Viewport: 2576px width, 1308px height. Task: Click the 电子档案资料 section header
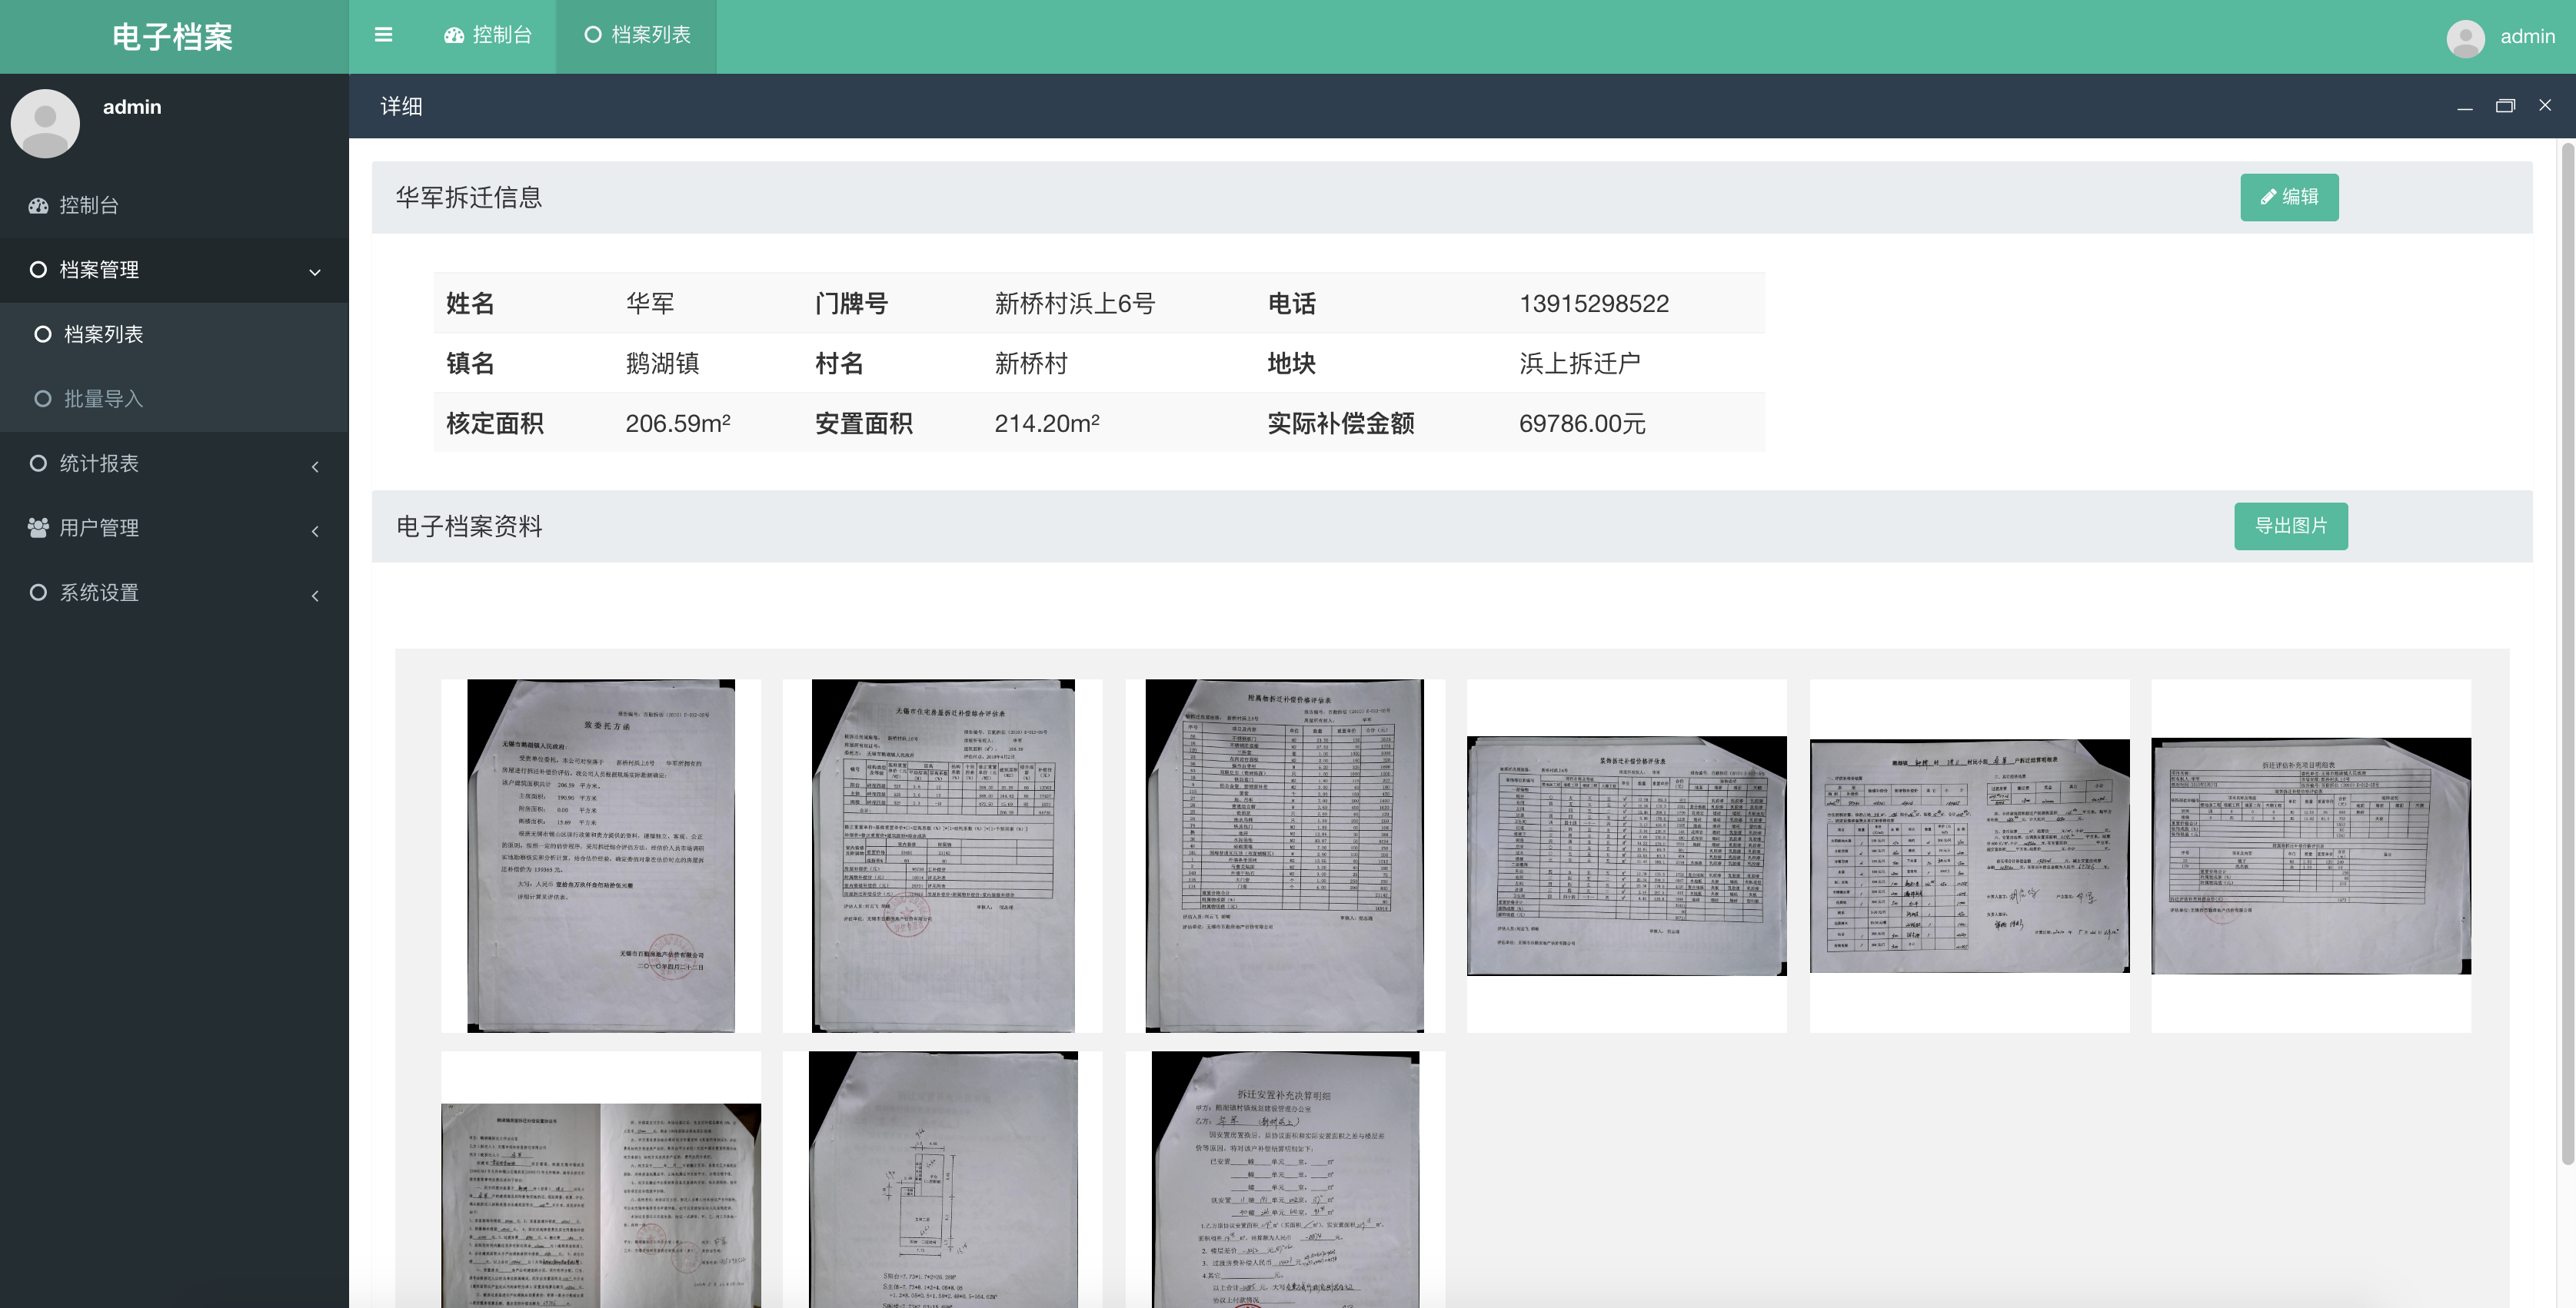click(x=469, y=526)
